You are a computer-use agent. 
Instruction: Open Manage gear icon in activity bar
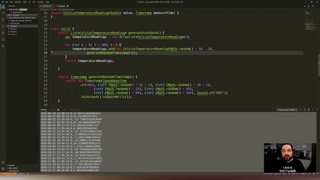point(3,169)
